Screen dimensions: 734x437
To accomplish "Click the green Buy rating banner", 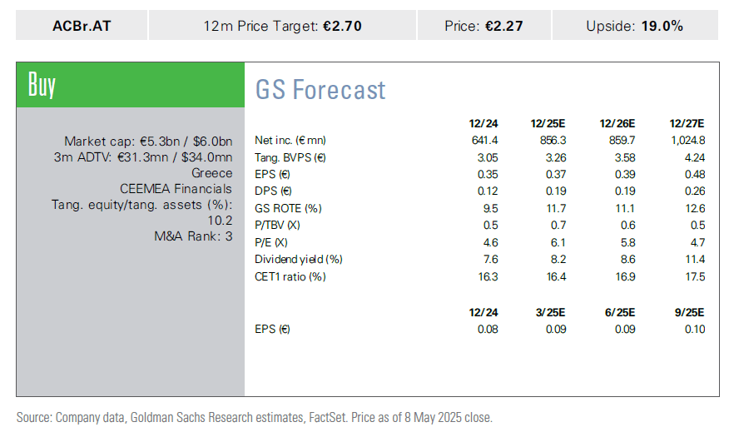I will [131, 85].
